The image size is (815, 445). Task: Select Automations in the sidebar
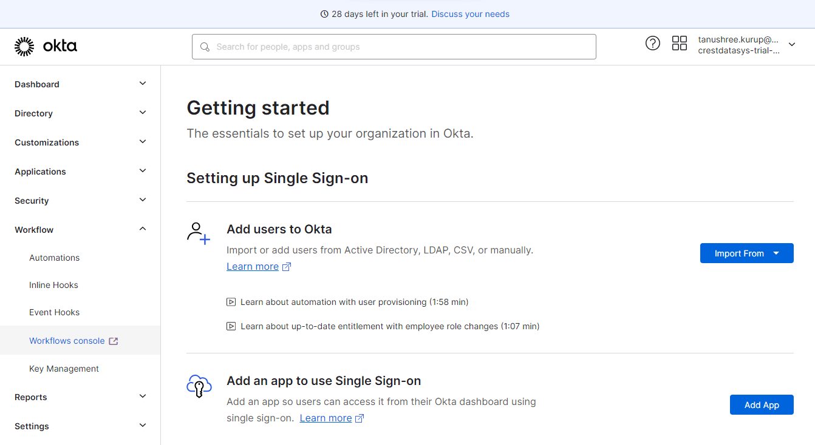55,258
